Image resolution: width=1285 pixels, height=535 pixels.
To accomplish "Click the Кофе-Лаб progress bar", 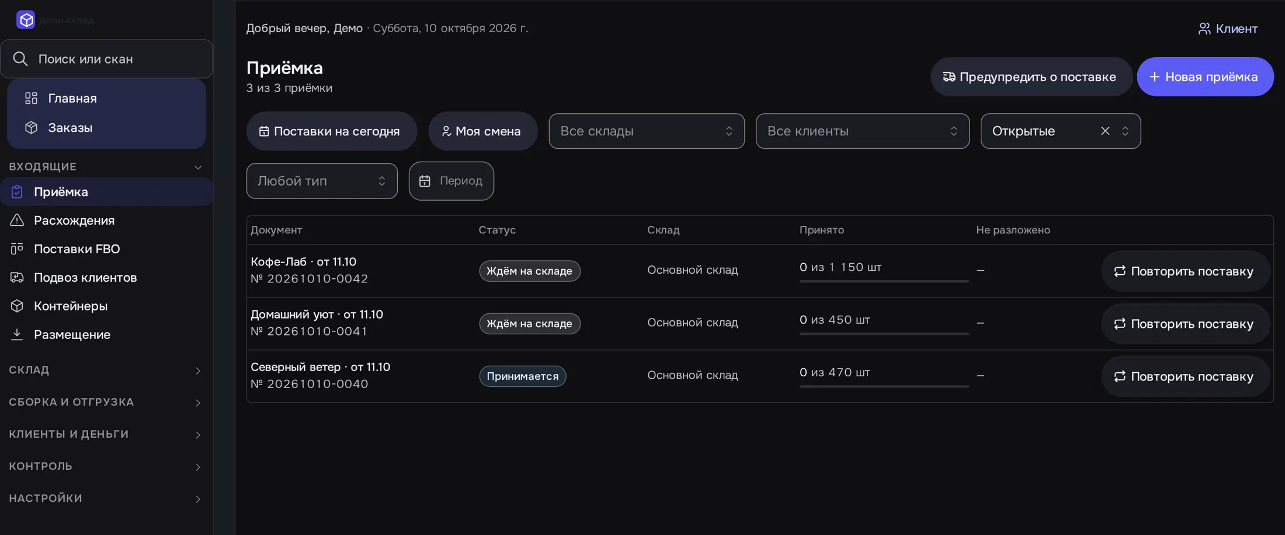I will click(x=884, y=281).
